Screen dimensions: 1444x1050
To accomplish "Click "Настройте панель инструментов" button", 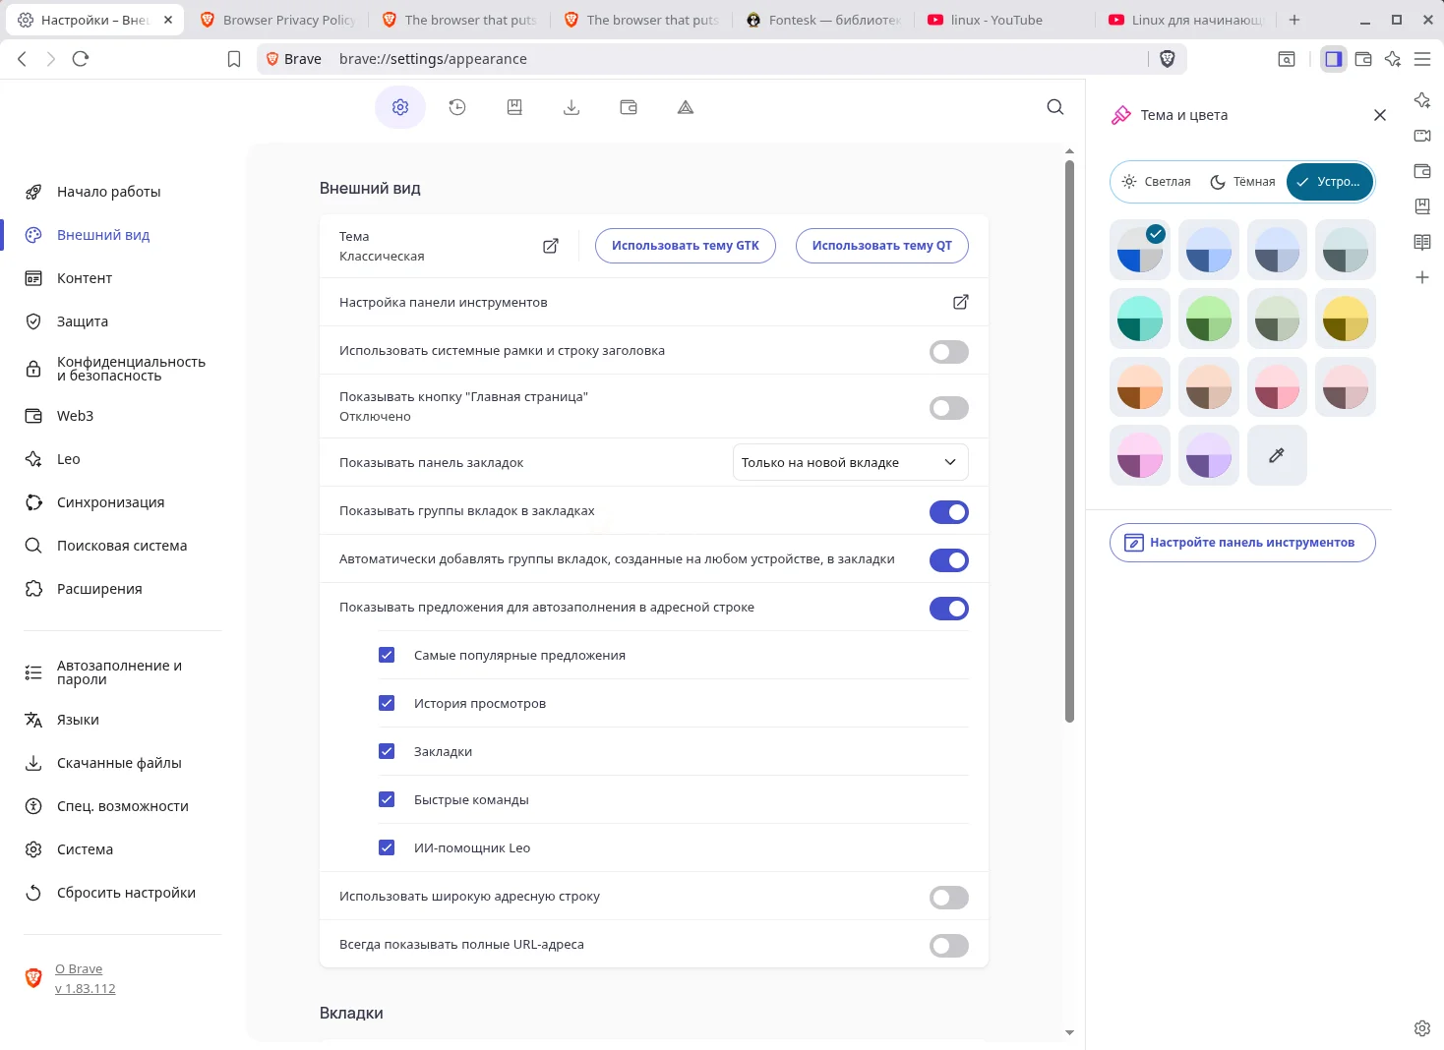I will [1241, 543].
